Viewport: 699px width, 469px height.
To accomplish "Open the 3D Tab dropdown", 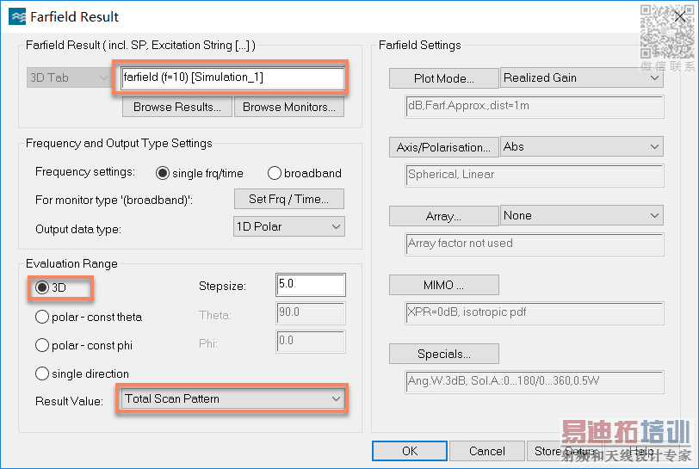I will 68,77.
